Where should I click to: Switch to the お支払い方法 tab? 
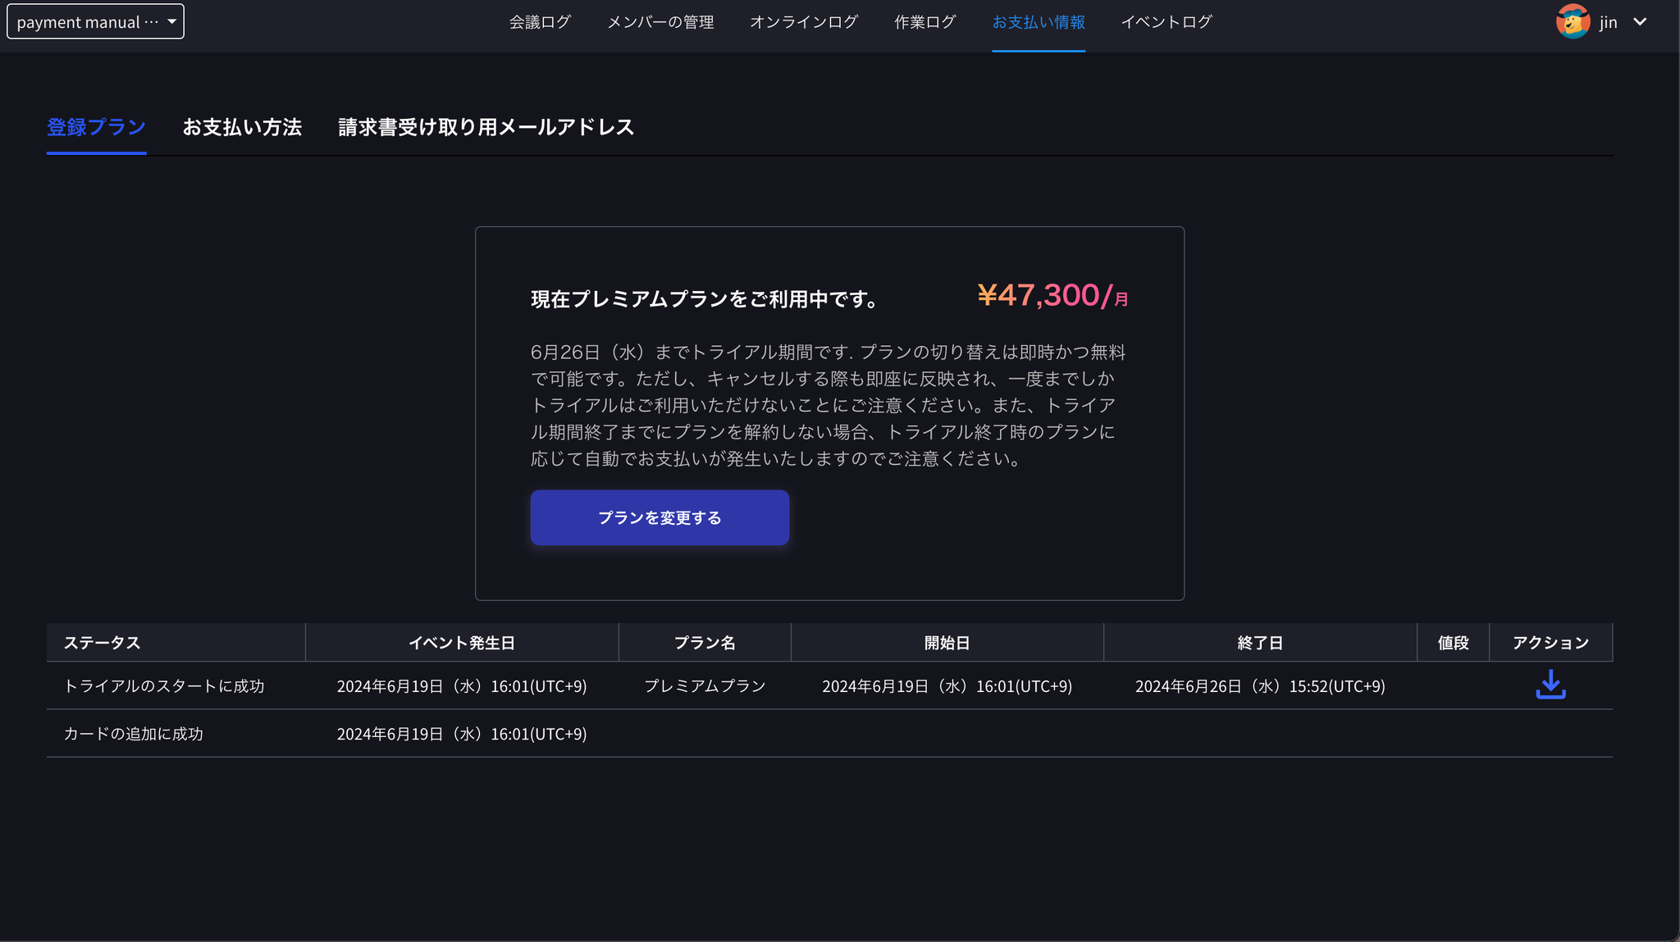[243, 127]
